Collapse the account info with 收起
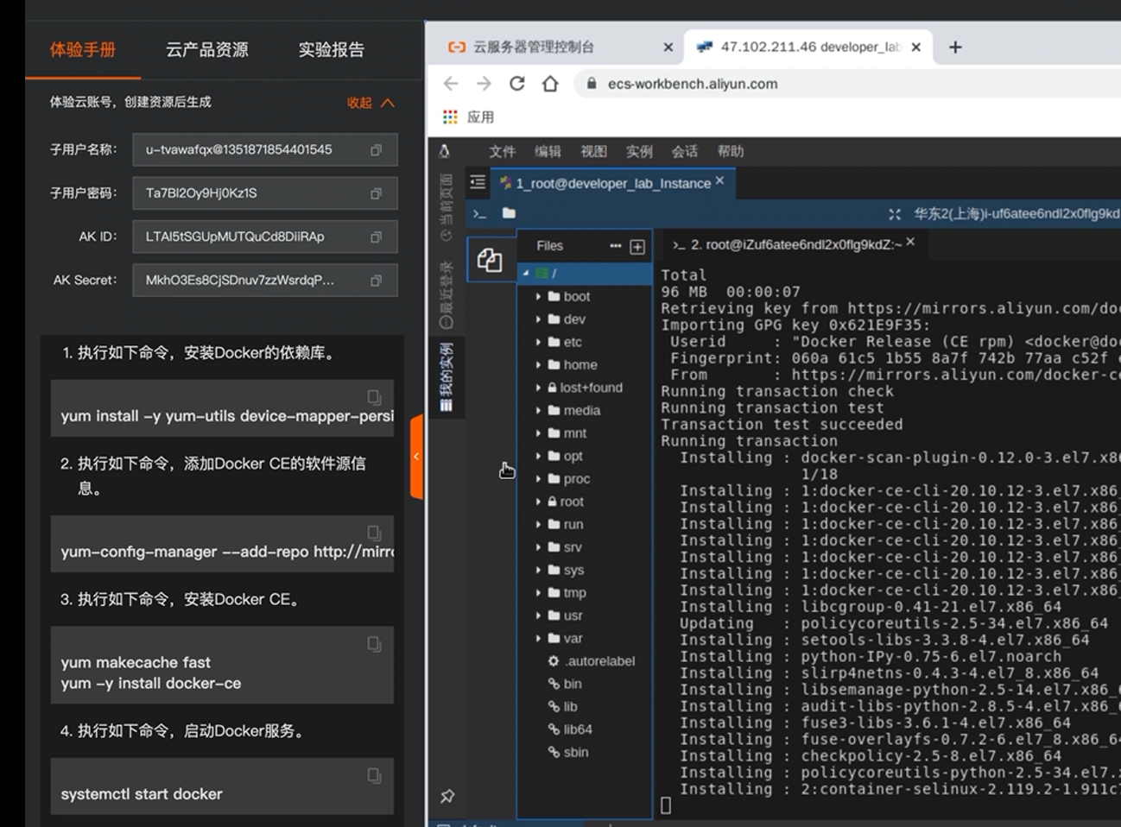1121x827 pixels. [370, 103]
